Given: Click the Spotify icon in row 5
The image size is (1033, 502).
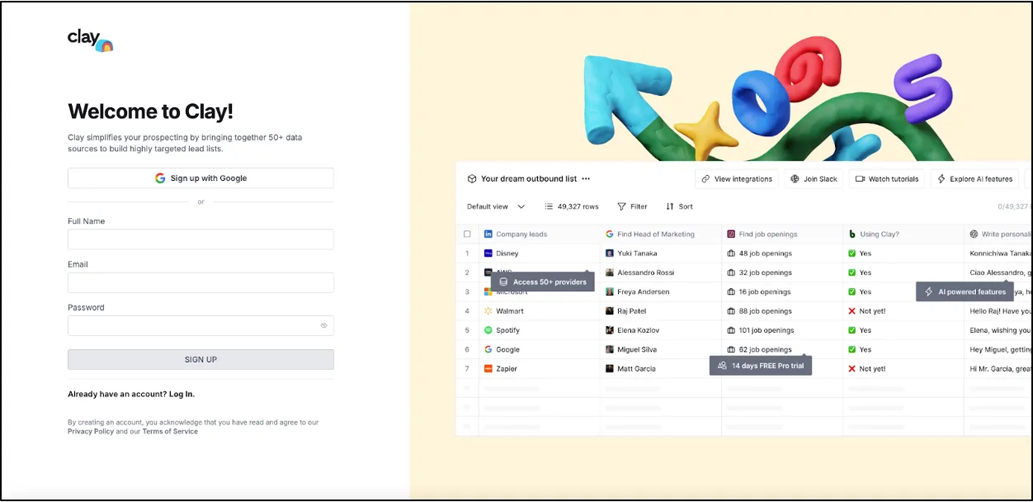Looking at the screenshot, I should [488, 330].
